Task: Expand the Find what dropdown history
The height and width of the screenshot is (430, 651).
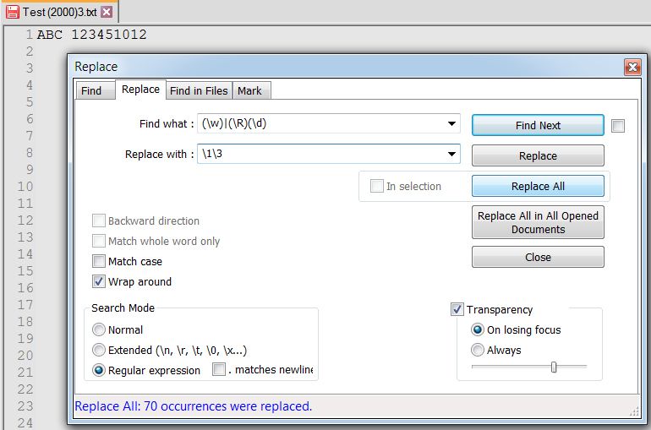Action: pyautogui.click(x=452, y=124)
